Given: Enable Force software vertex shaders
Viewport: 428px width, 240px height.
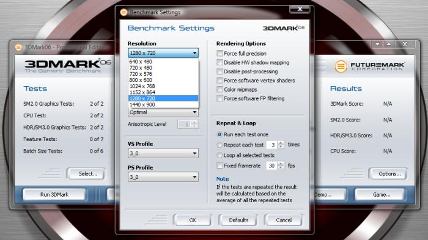Looking at the screenshot, I should (220, 80).
